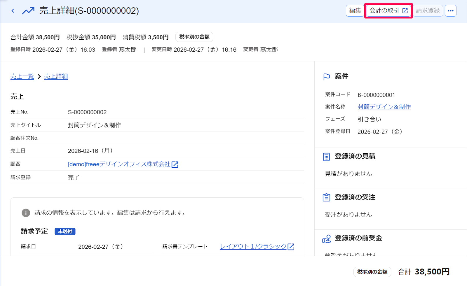Open 封筒デザイン＆制作 project name link
The image size is (467, 286).
(x=384, y=107)
